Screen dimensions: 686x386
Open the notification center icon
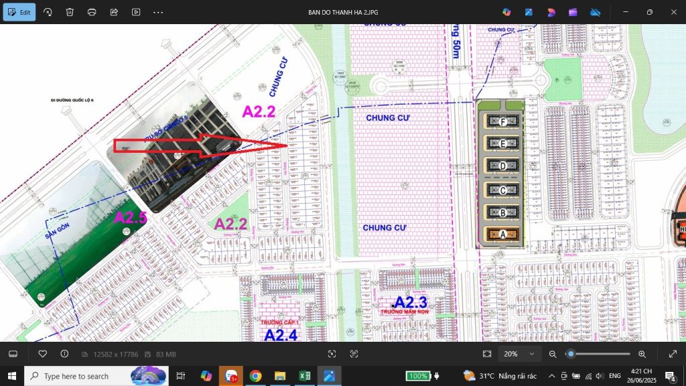(x=671, y=376)
